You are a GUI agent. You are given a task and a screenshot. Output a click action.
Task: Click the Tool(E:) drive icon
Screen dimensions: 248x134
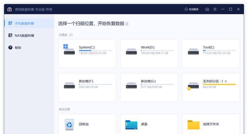(193, 51)
